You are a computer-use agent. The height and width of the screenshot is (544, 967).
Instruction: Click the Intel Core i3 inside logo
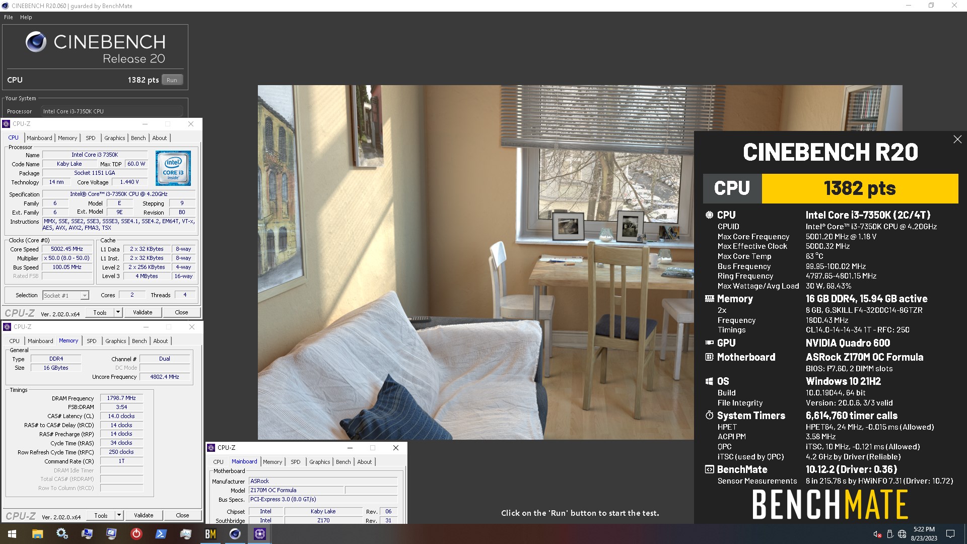173,168
